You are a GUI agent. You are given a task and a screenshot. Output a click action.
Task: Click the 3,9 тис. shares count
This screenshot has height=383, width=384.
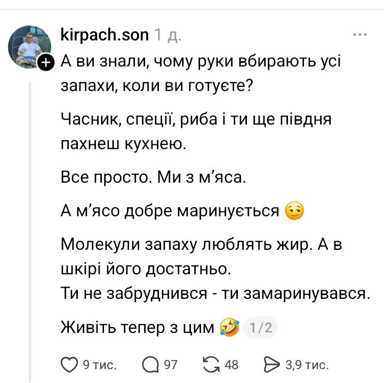(x=307, y=365)
